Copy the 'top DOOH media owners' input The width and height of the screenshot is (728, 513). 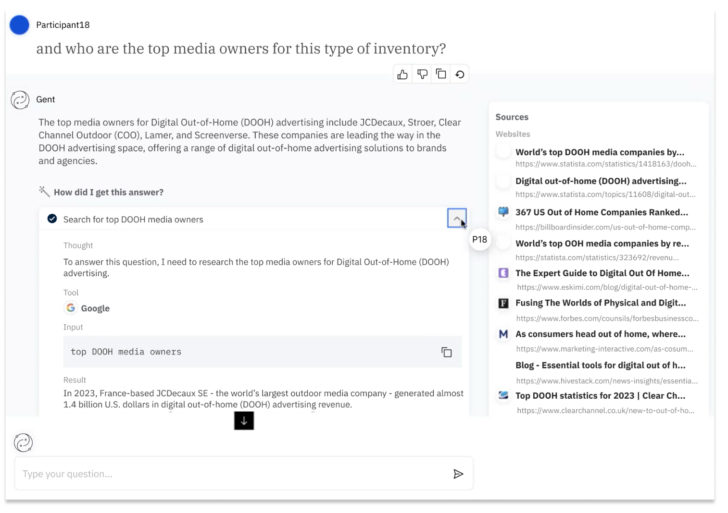tap(446, 352)
